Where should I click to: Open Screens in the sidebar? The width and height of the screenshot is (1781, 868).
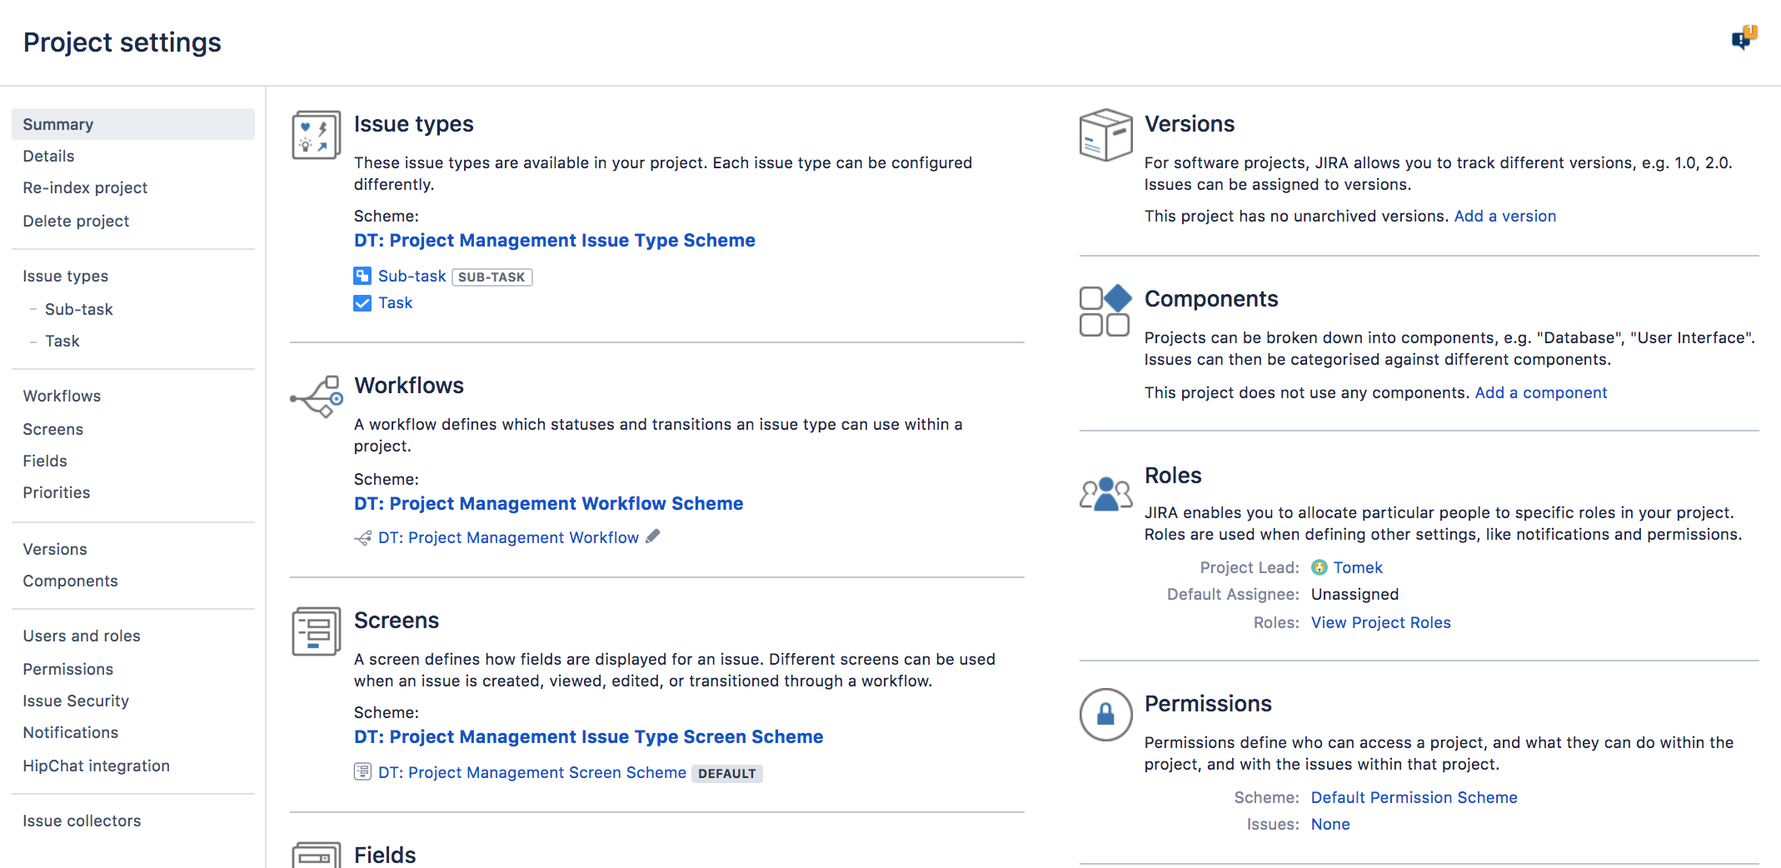(53, 429)
